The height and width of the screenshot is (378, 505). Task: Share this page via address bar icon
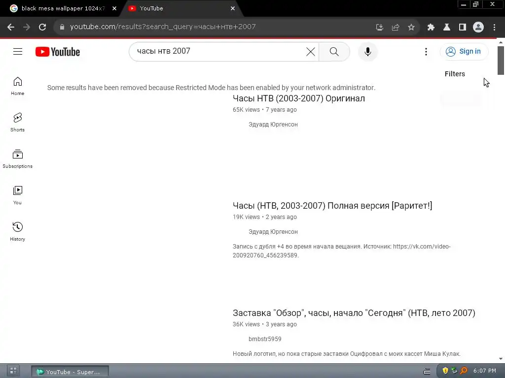pos(395,27)
